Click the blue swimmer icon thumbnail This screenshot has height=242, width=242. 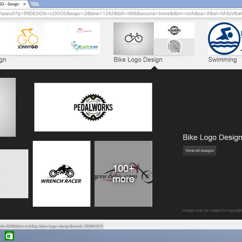tap(224, 39)
